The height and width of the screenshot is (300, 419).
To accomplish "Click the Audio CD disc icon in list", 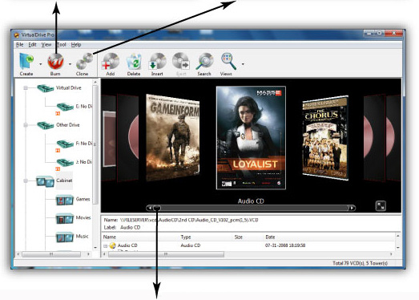I will click(112, 245).
